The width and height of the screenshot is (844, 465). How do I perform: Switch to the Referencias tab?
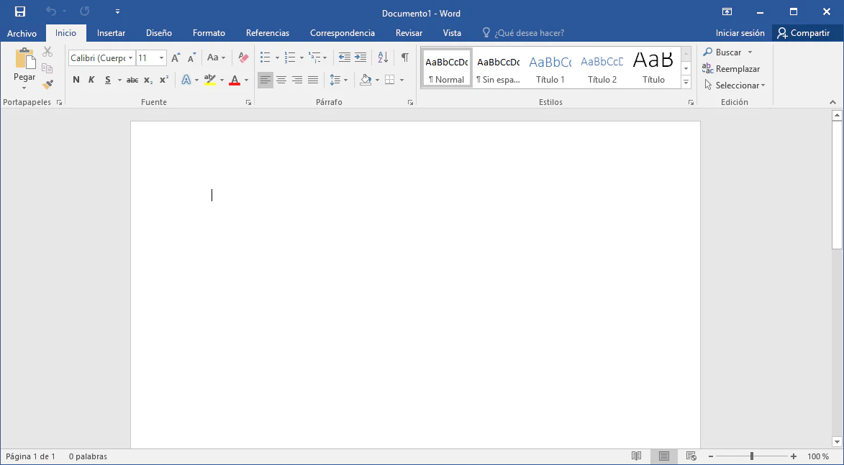coord(267,33)
